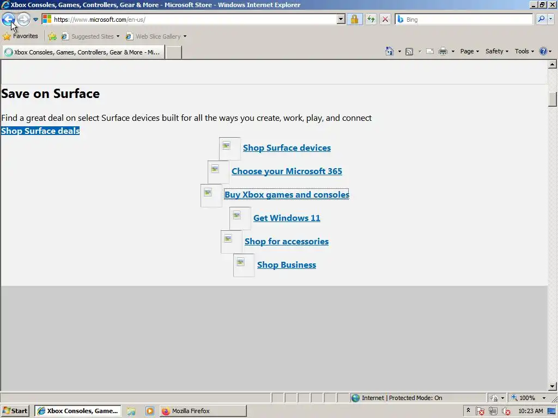Screen dimensions: 558x418
Task: Open the Windows Start menu
Action: (x=15, y=411)
